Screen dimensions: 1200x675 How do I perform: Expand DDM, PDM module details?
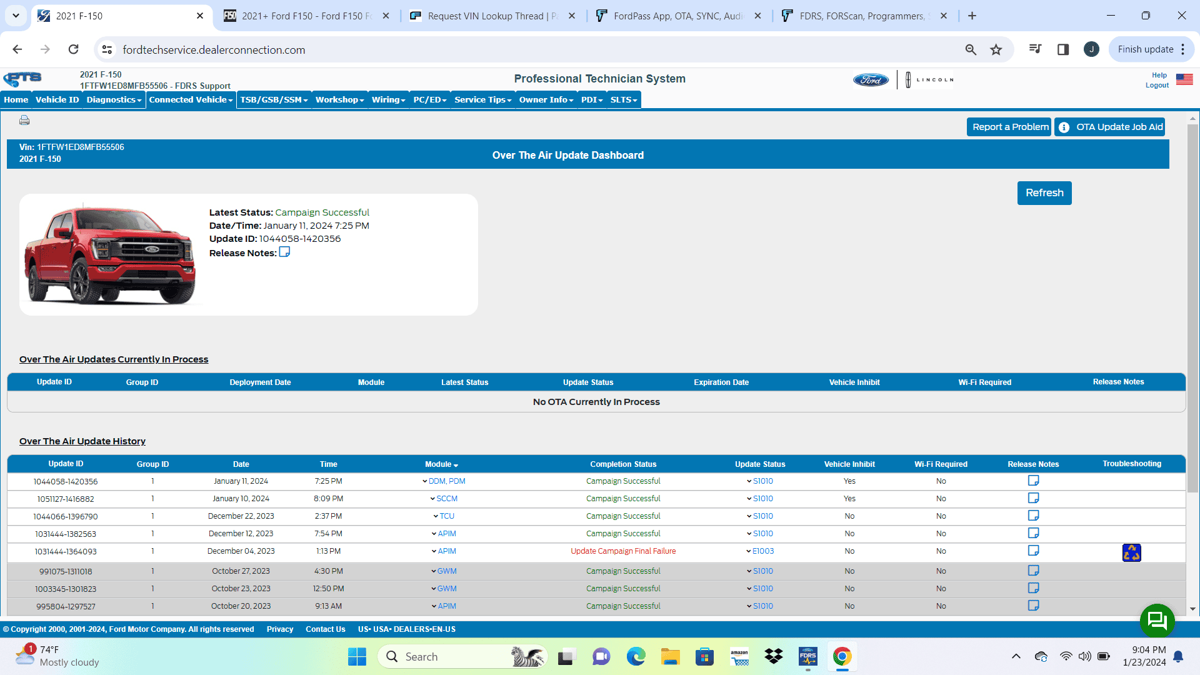[x=446, y=481]
